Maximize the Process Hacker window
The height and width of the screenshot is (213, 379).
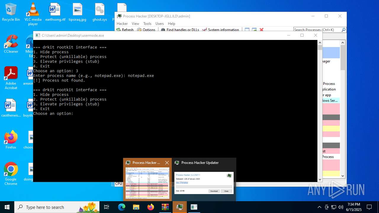326,16
